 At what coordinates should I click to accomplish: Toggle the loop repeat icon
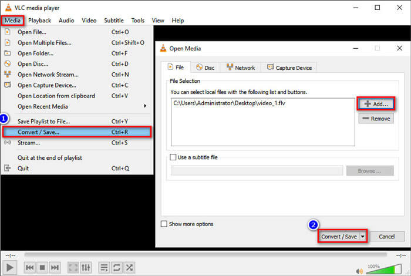pos(117,267)
